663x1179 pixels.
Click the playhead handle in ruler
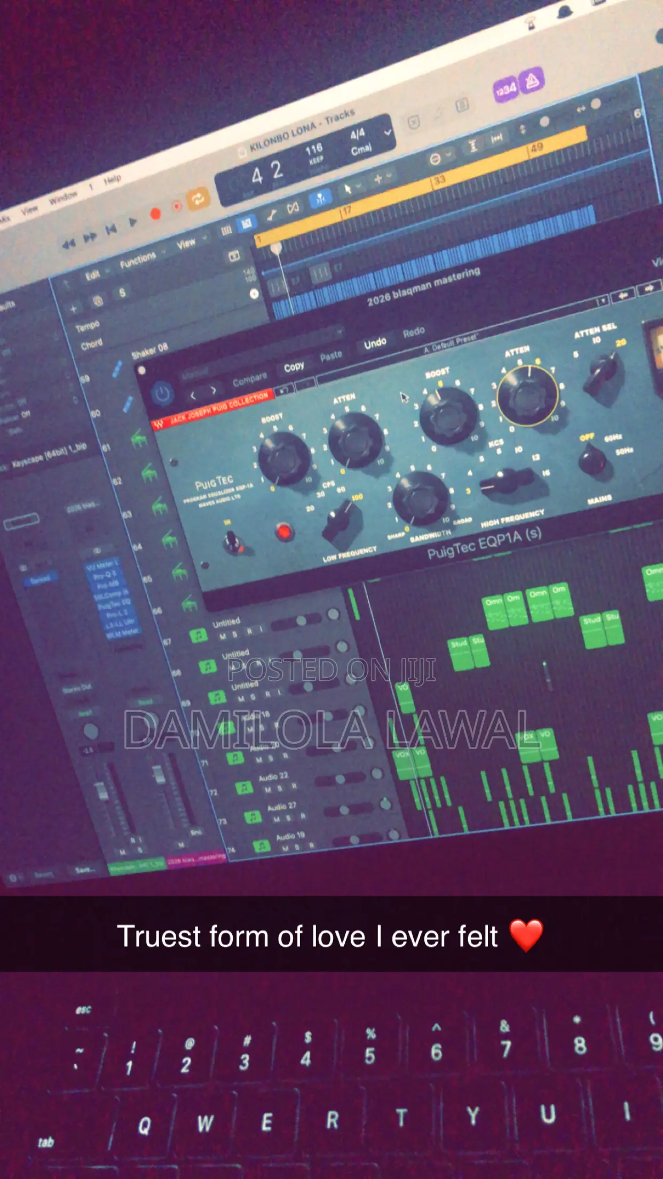tap(276, 248)
